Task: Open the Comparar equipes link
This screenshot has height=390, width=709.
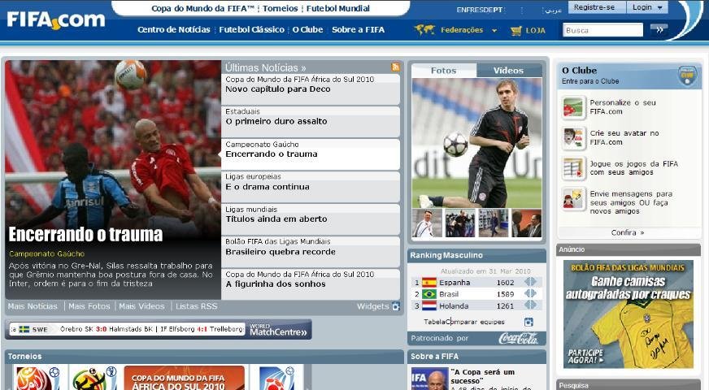Action: [x=476, y=322]
